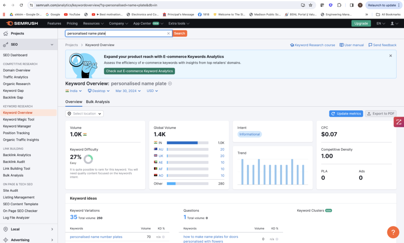Click the UK country link in Global Volume
The width and height of the screenshot is (404, 243).
click(x=161, y=156)
